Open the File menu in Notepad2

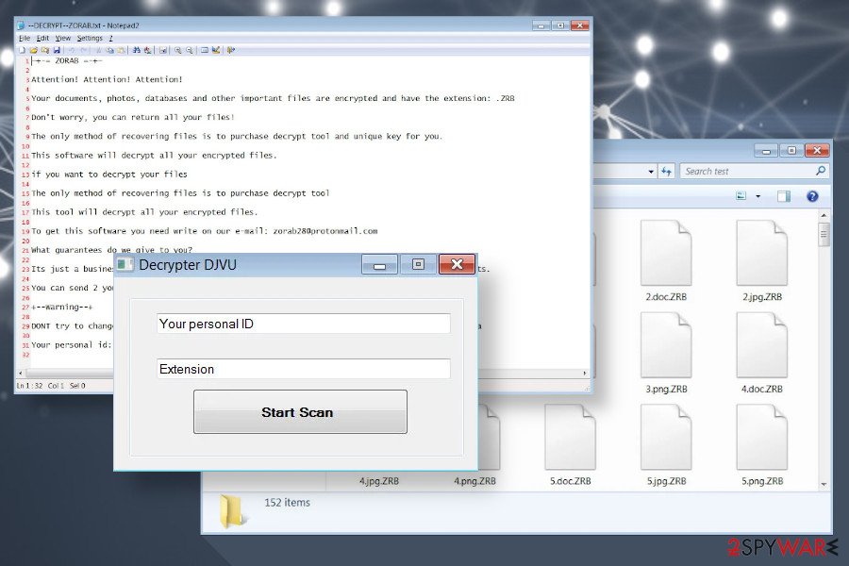(x=25, y=38)
